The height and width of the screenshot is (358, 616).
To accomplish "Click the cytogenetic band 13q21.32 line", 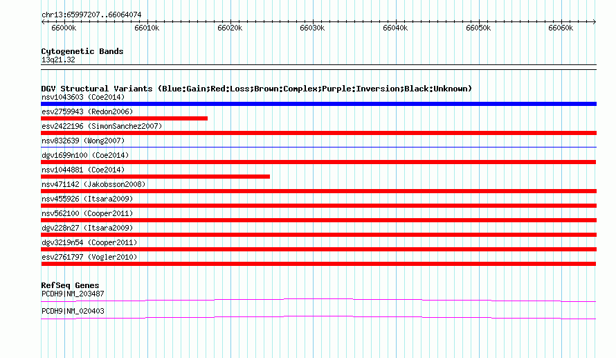I will pyautogui.click(x=318, y=67).
